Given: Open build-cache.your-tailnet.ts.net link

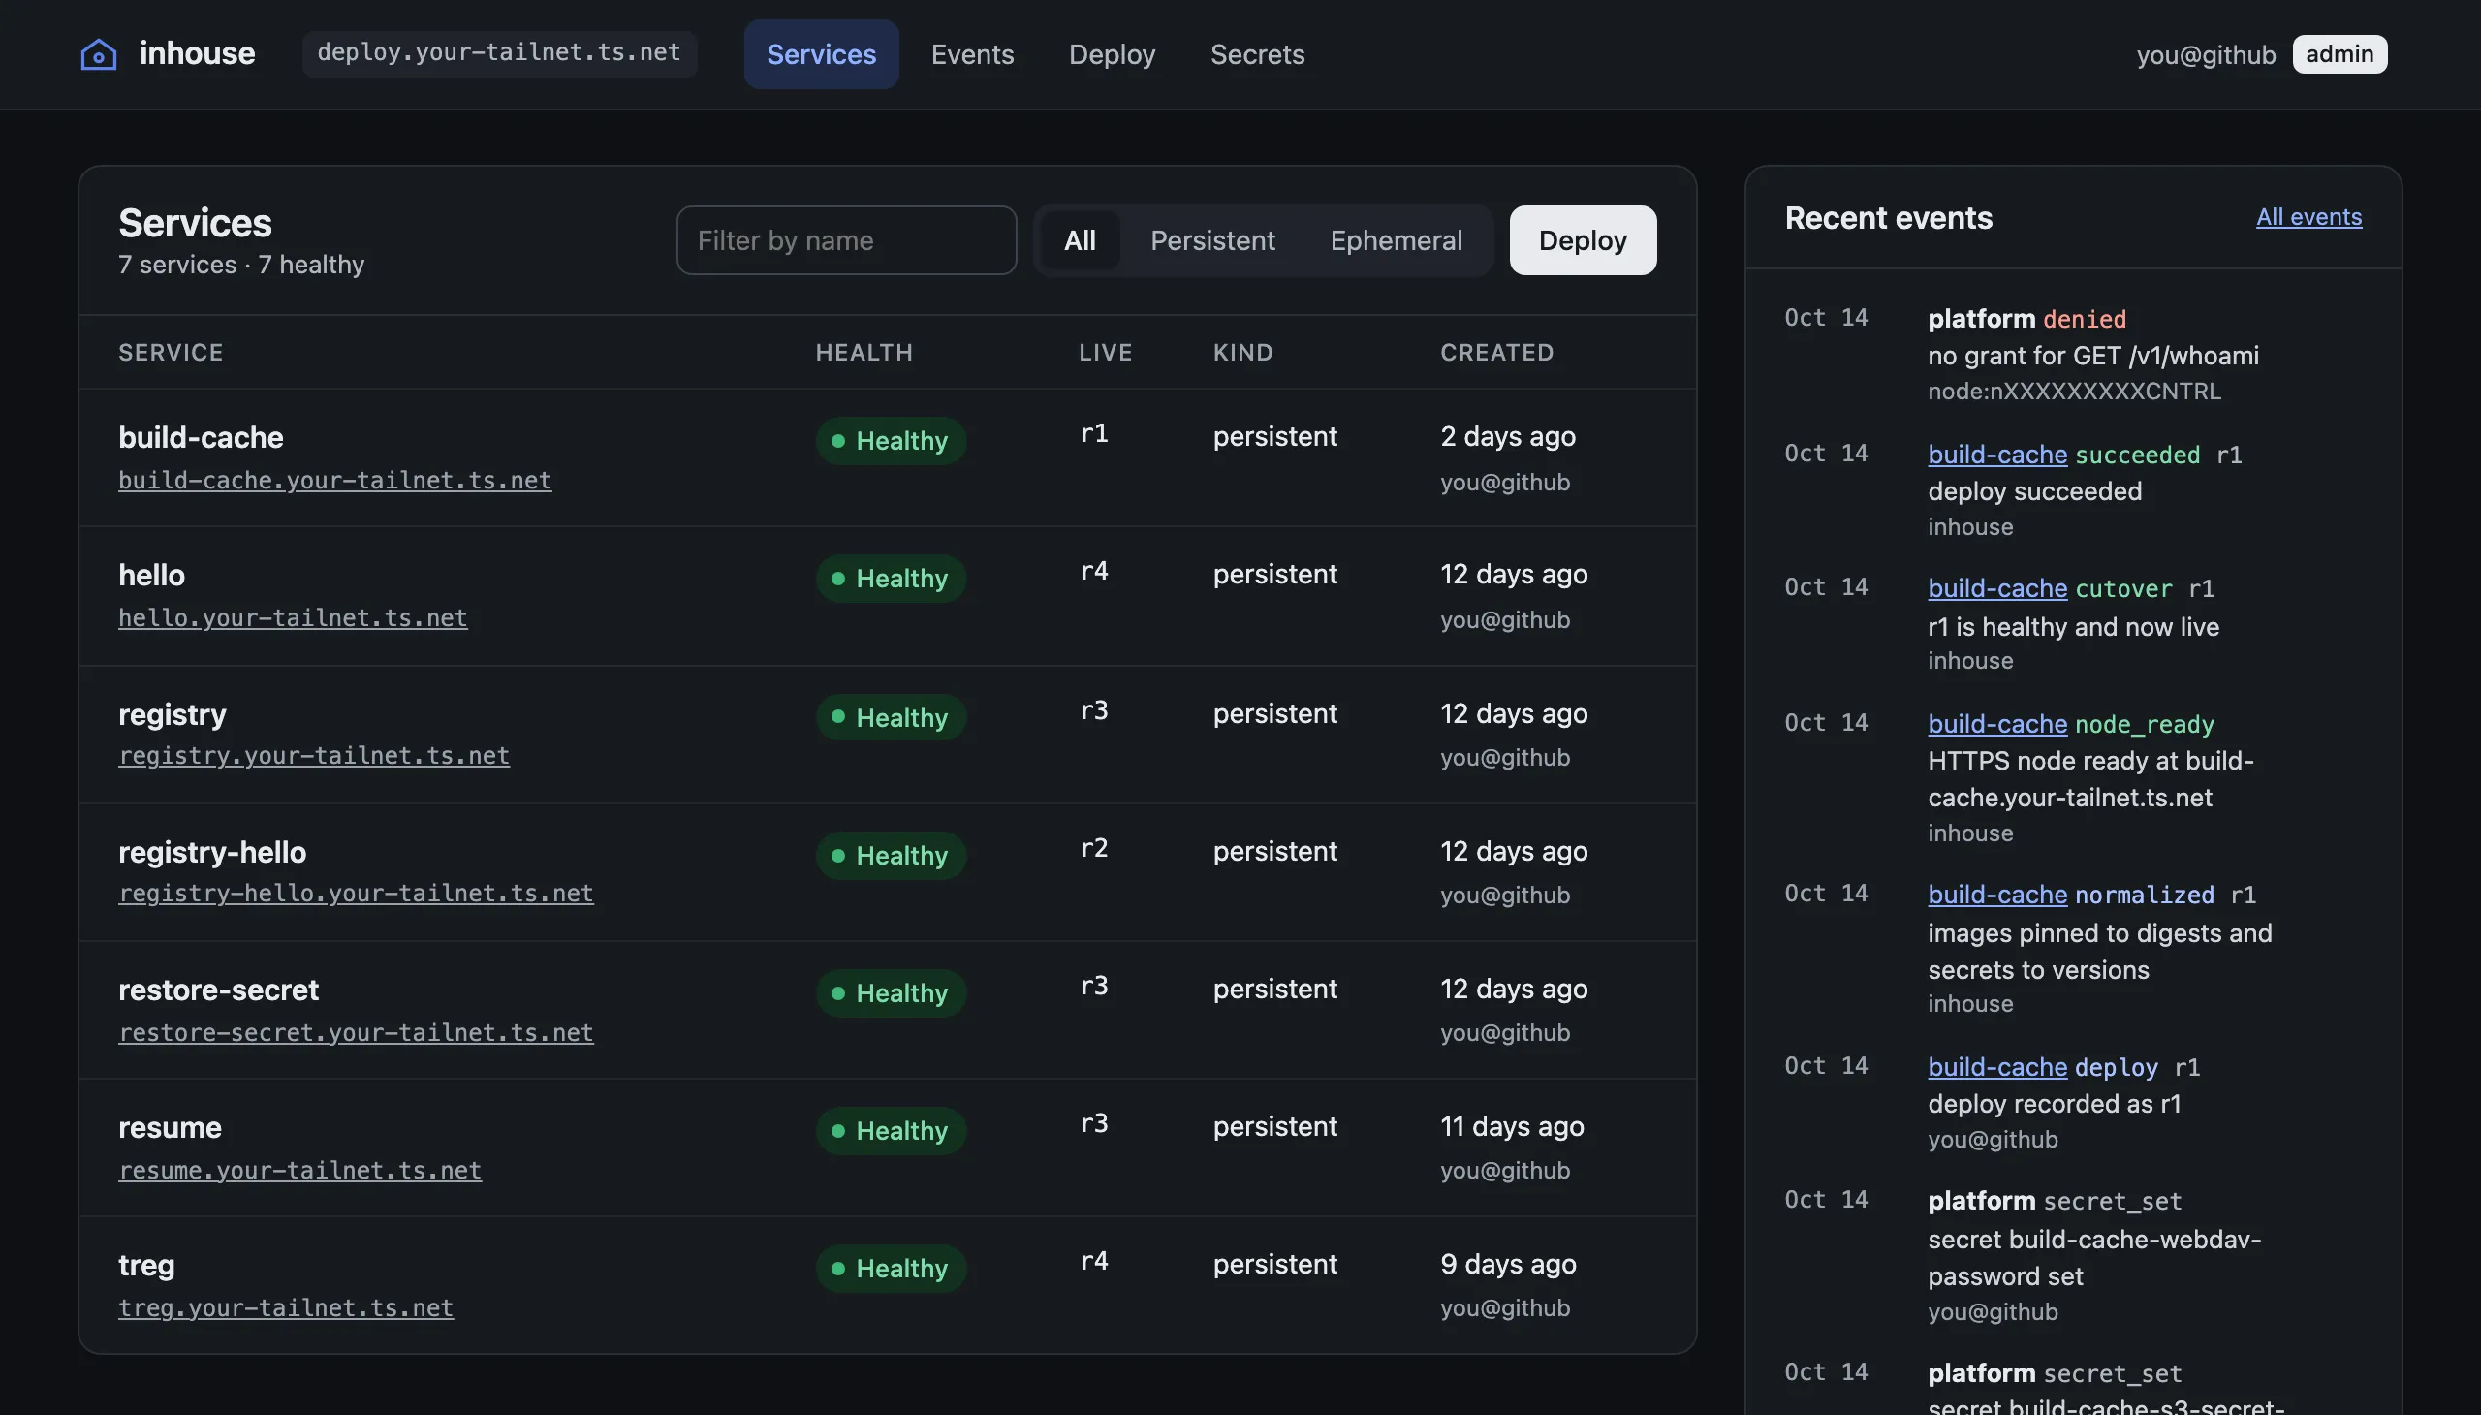Looking at the screenshot, I should (x=335, y=480).
